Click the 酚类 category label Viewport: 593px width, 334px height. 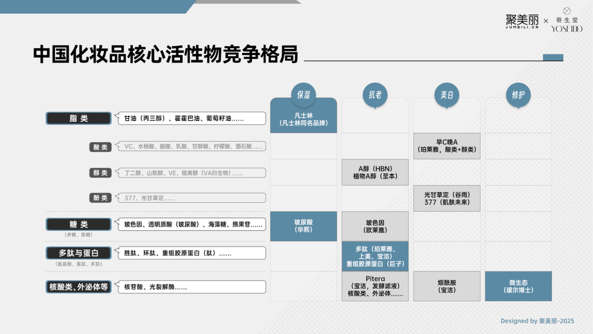100,198
